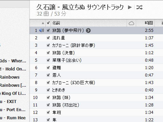Click the 0:48 duration cell
163x122 pixels.
(x=149, y=60)
